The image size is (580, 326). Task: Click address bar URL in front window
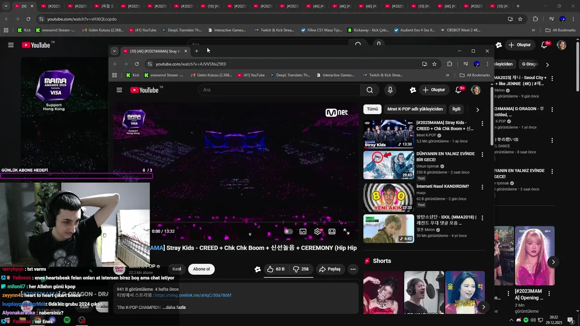191,64
